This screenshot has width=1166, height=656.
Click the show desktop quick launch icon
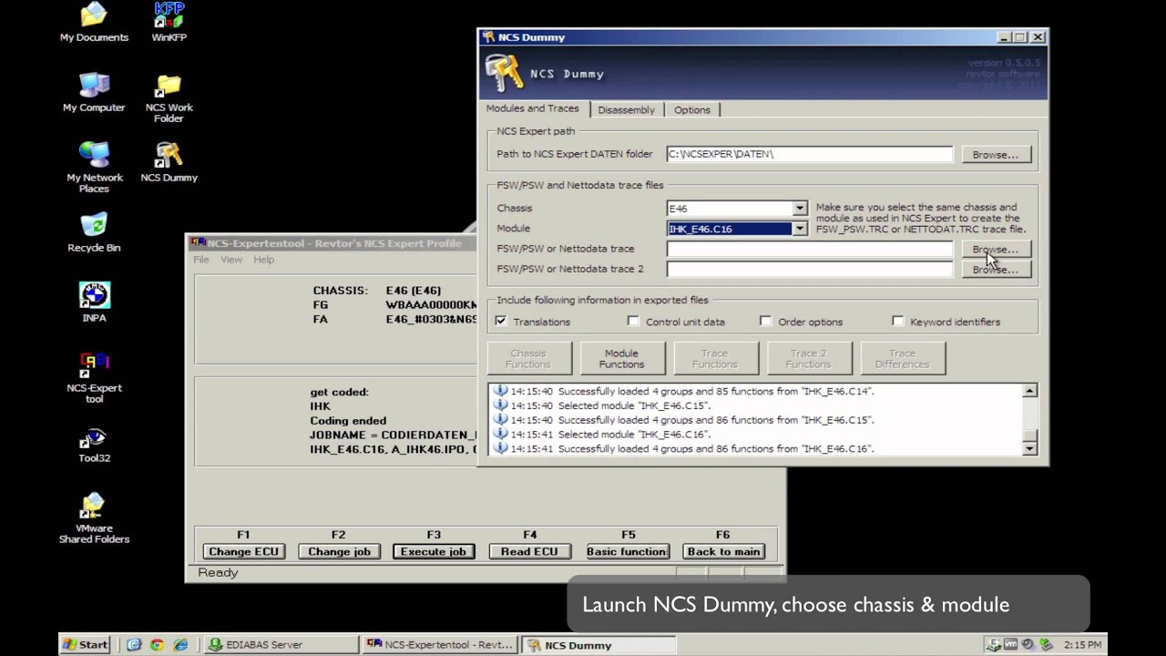pos(135,644)
